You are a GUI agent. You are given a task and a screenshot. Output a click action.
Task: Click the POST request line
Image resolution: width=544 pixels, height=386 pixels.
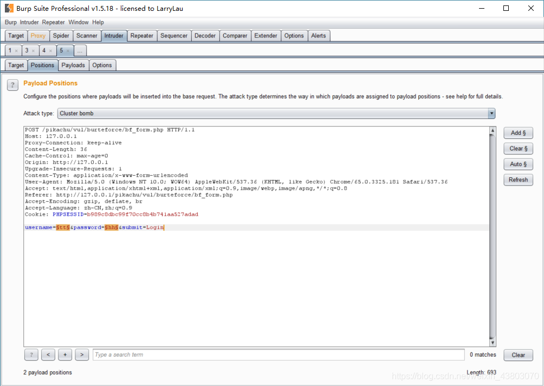[x=109, y=130]
